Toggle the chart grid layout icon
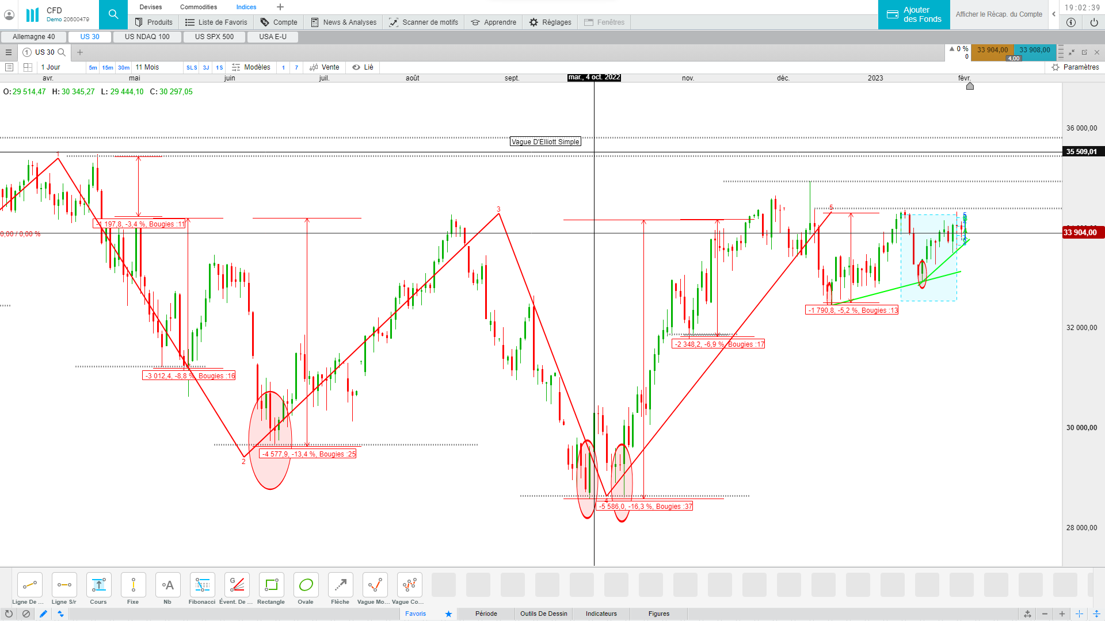The width and height of the screenshot is (1105, 621). (28, 67)
